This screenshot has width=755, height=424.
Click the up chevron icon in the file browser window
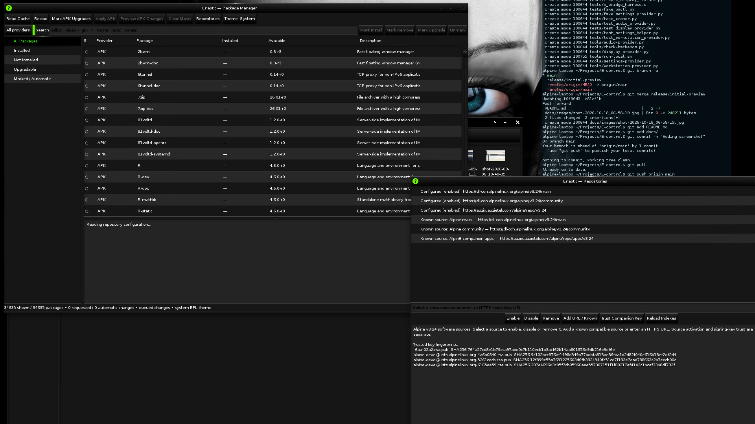[505, 122]
